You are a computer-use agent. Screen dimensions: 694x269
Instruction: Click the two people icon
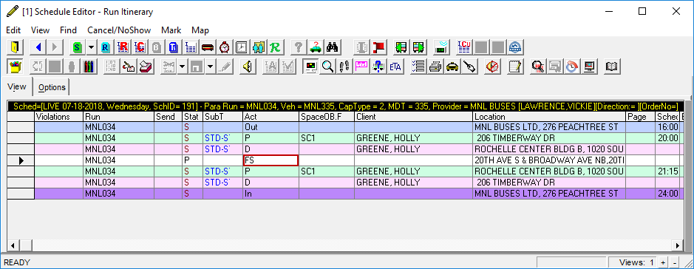(259, 47)
